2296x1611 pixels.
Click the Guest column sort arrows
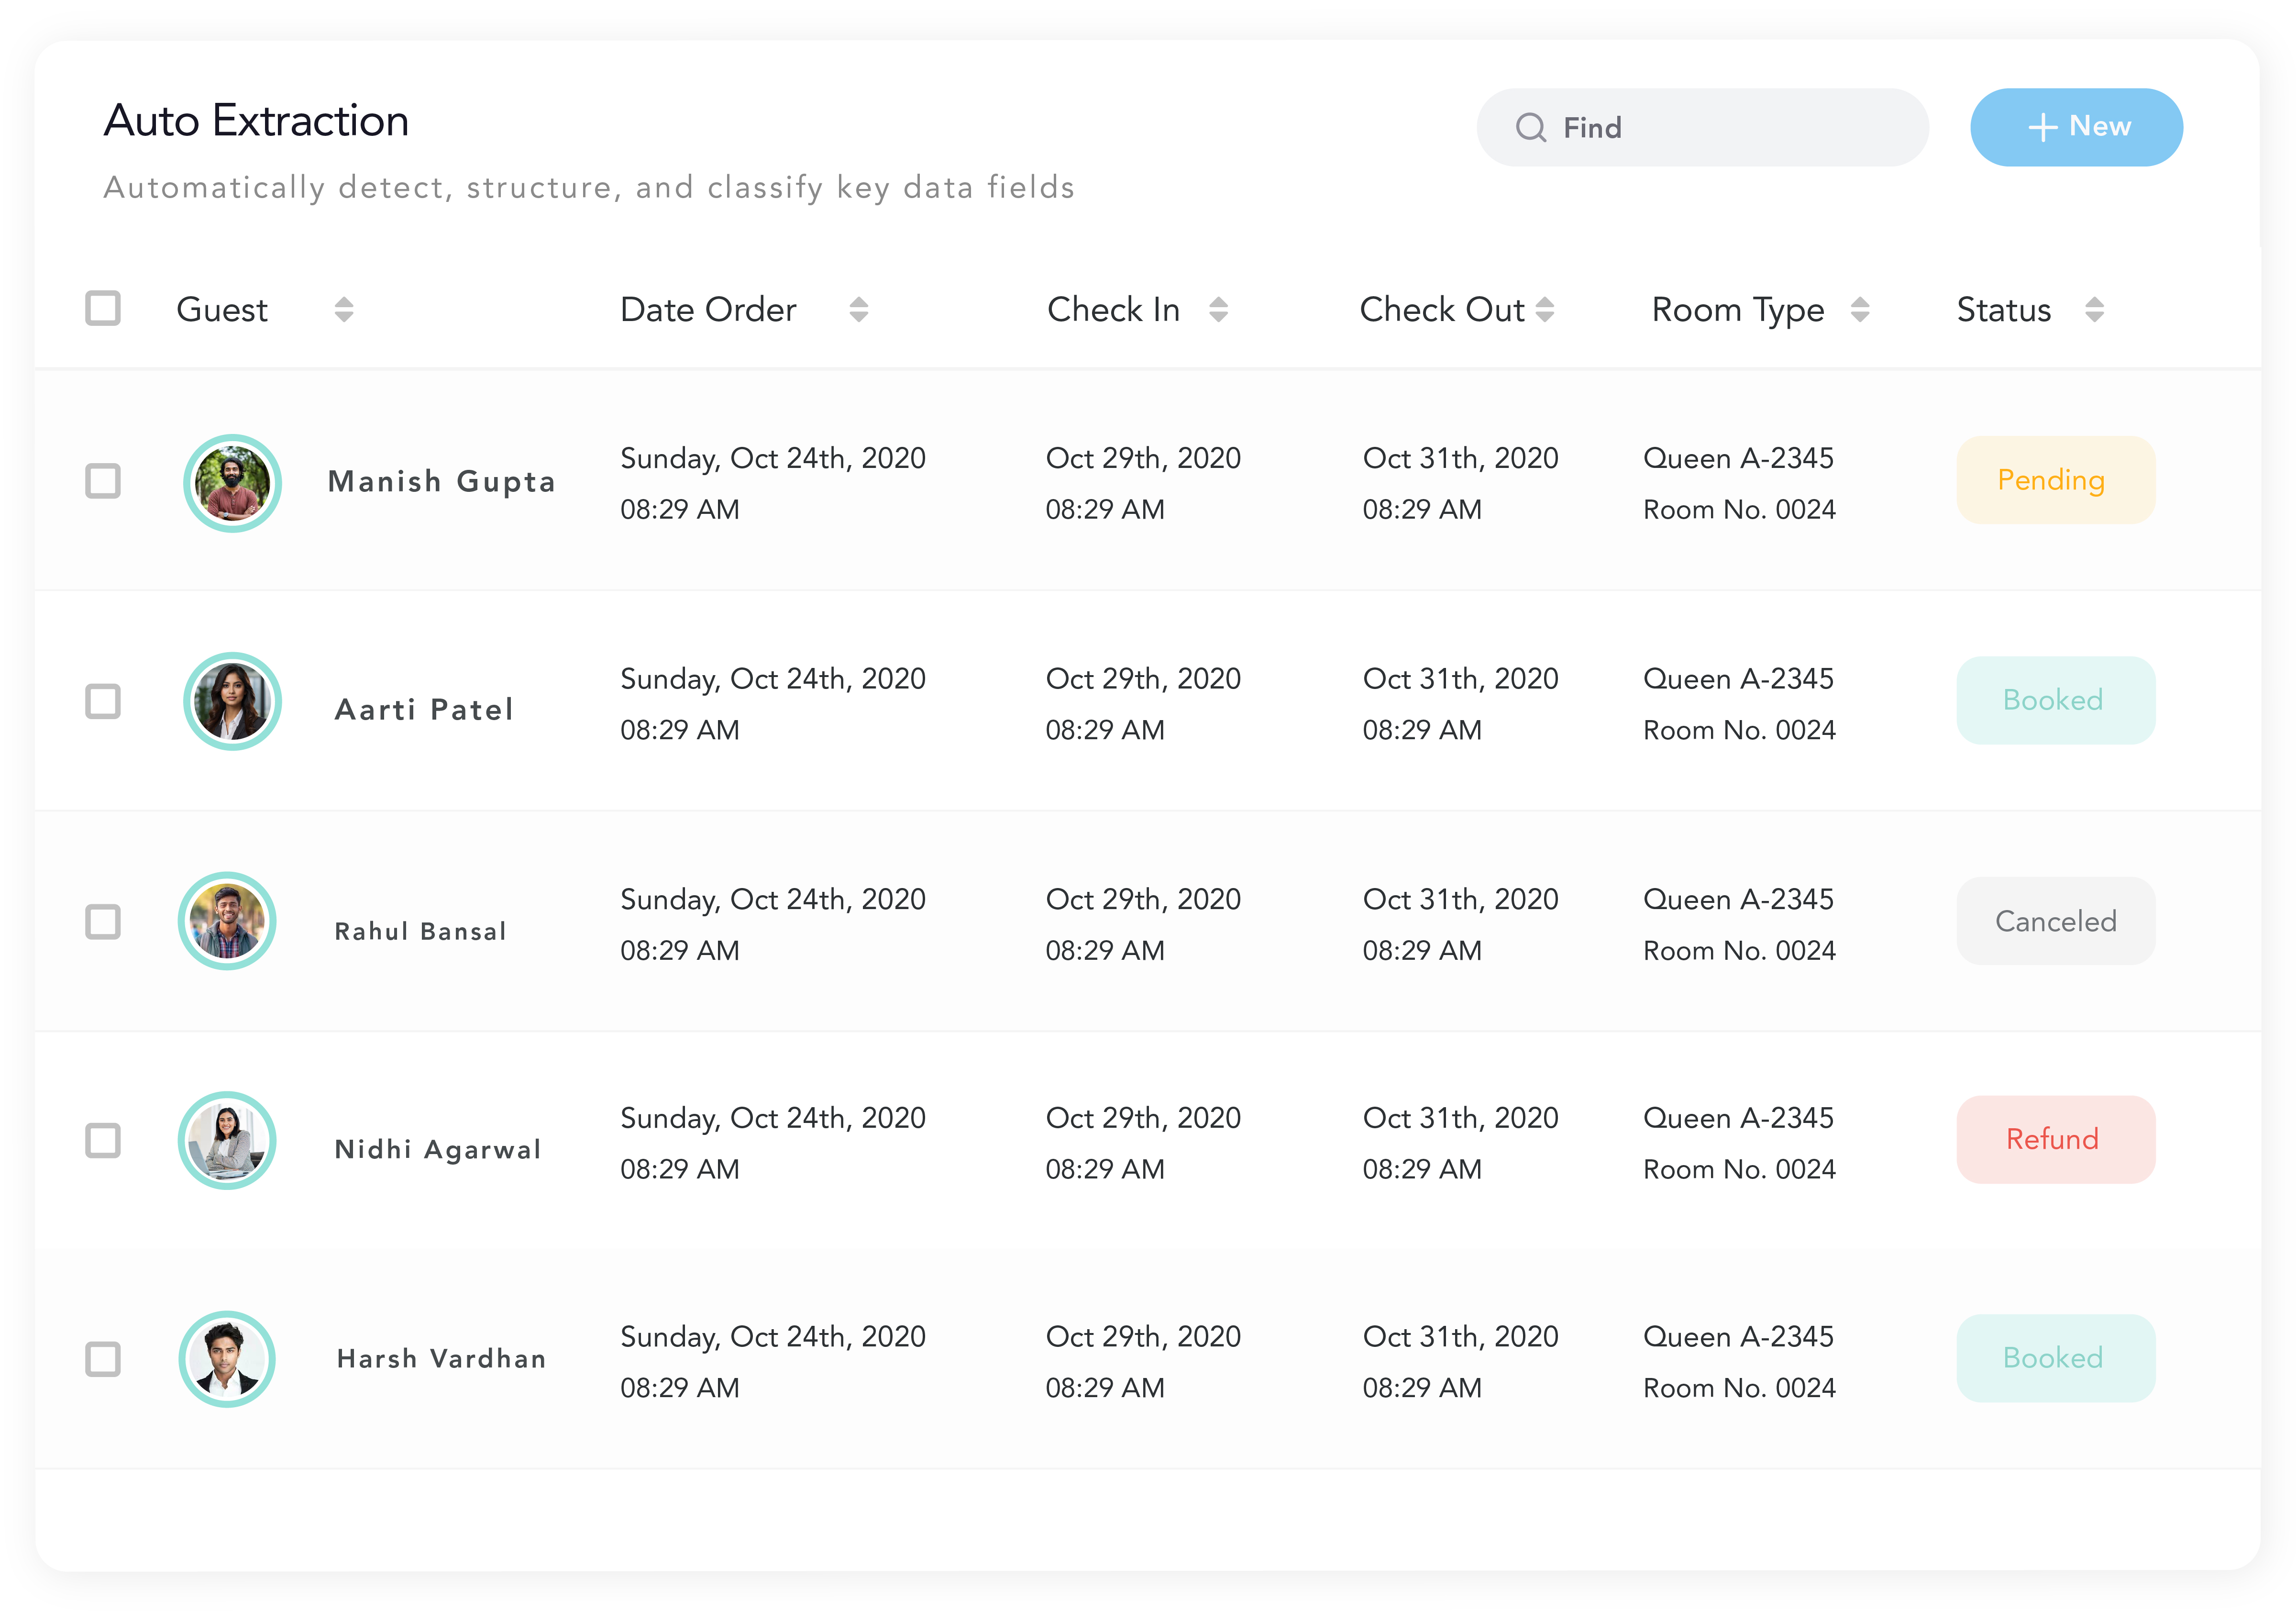pos(344,309)
